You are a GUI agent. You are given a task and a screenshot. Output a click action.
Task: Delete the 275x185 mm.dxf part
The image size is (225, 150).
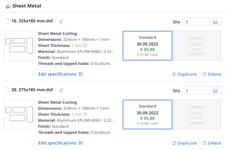click(x=212, y=143)
